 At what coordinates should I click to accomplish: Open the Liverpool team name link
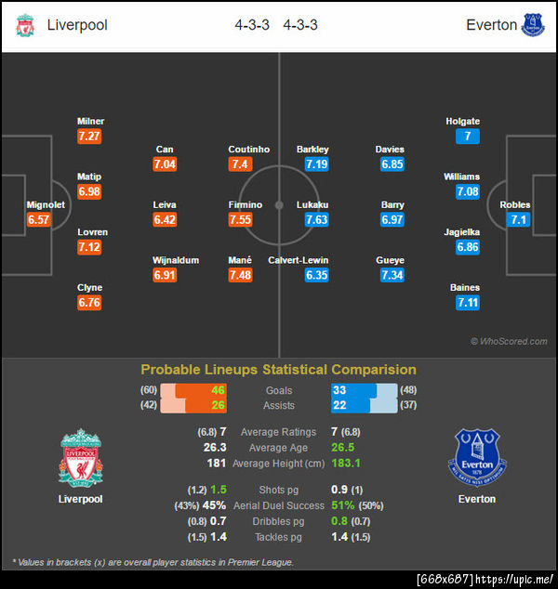pos(77,25)
